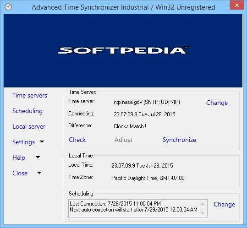
Task: Select the ntp.nasa.gov (SNTP; UDP/IP) text
Action: (147, 102)
